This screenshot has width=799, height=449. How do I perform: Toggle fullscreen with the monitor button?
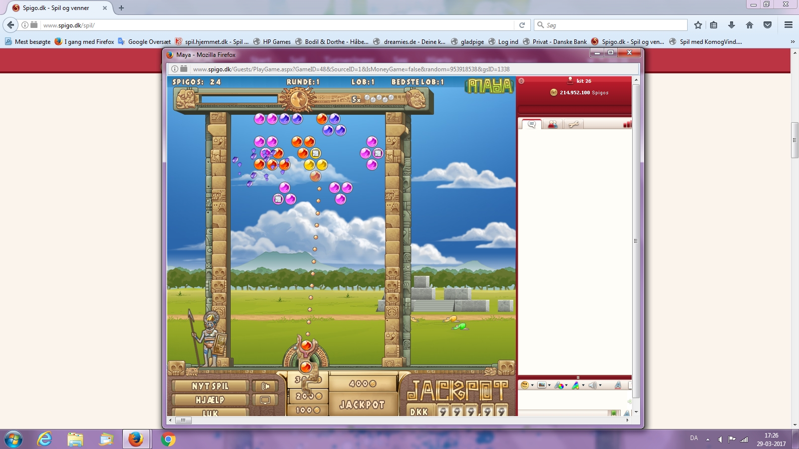coord(265,400)
